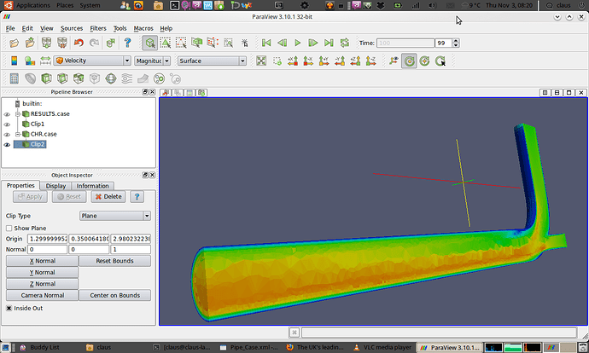589x353 pixels.
Task: Click Rescale to Data Range icon
Action: point(45,61)
